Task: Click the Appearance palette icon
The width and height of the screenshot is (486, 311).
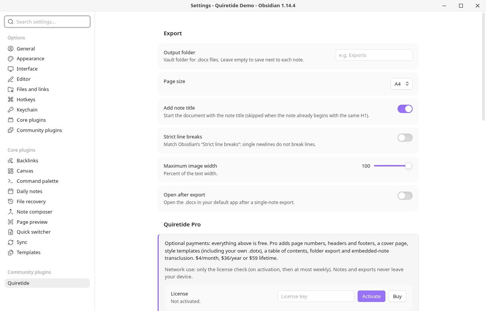Action: [x=11, y=59]
